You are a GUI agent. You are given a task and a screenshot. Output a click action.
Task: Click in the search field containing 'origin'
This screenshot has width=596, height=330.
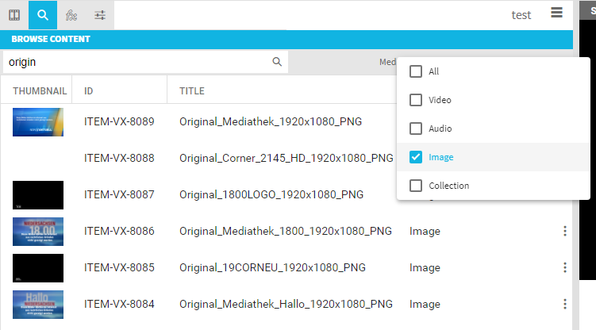tap(135, 62)
